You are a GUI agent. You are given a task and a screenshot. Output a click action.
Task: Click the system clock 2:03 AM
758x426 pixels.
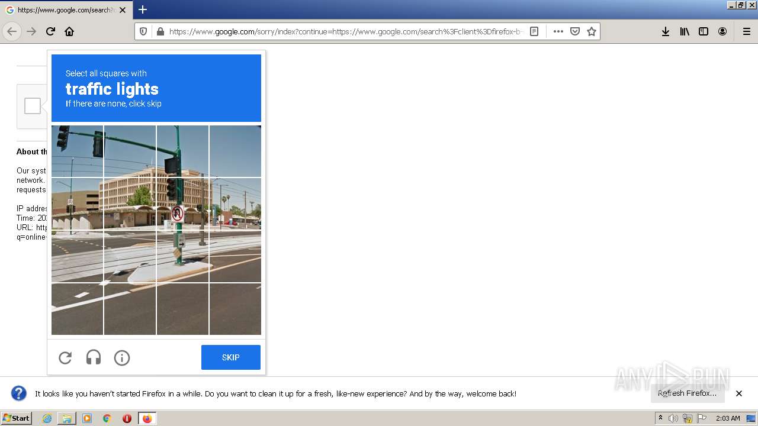[728, 418]
